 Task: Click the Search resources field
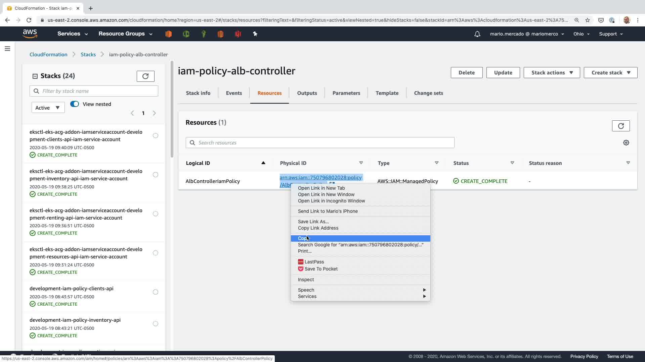320,143
